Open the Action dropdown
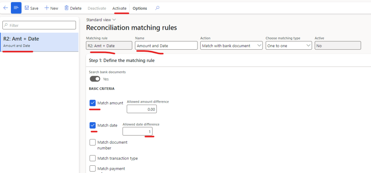371x173 pixels. point(232,46)
